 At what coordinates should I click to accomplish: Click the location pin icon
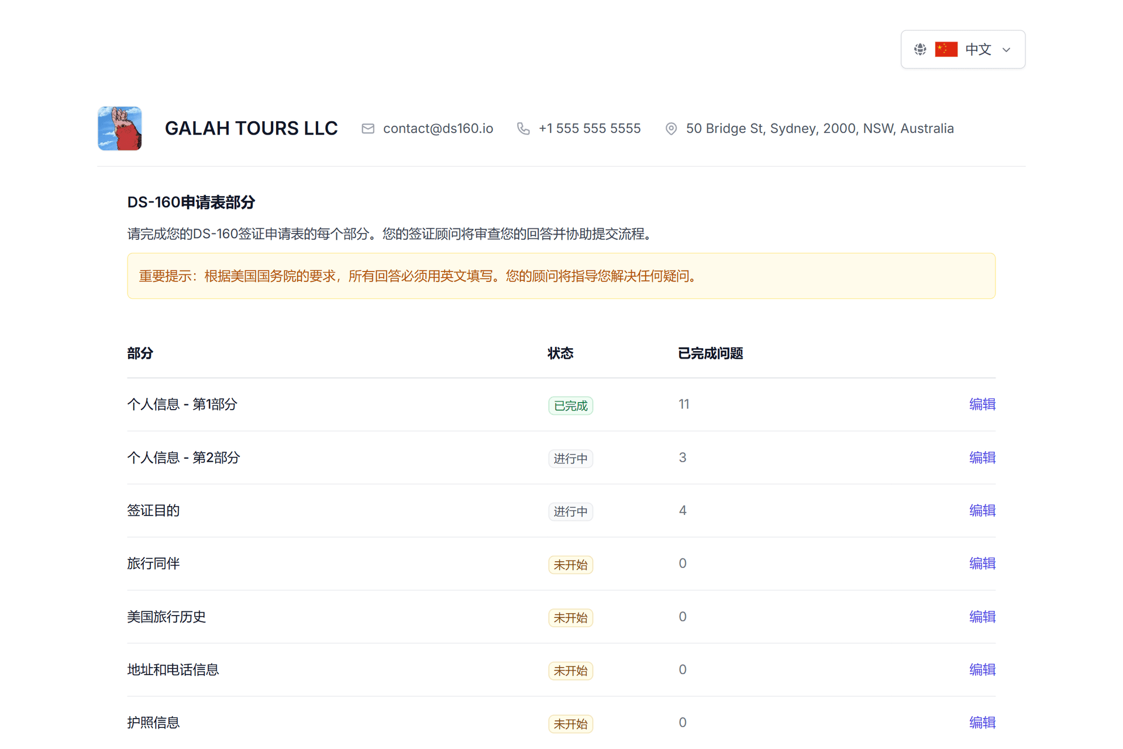pyautogui.click(x=671, y=128)
